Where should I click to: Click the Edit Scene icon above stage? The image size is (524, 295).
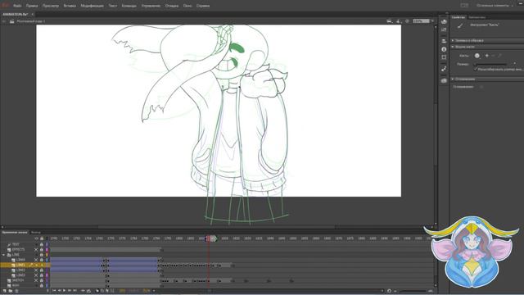390,21
